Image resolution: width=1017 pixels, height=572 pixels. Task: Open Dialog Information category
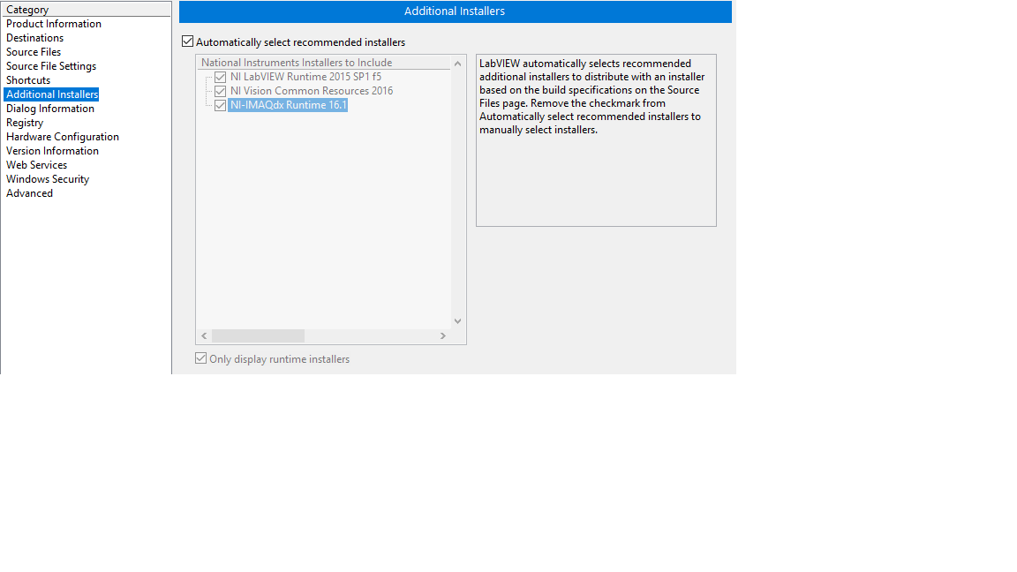tap(50, 109)
